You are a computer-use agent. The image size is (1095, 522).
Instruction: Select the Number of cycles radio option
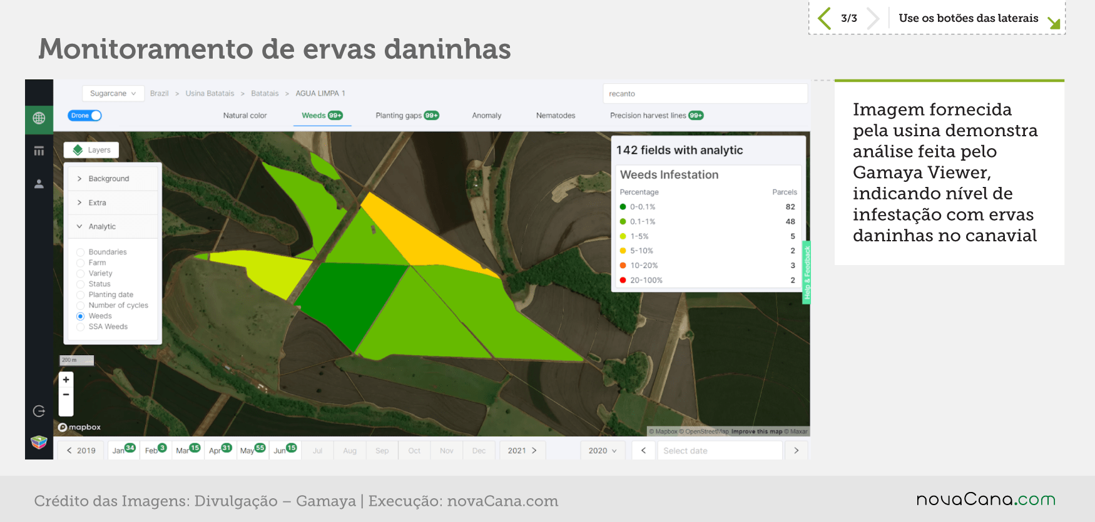[x=80, y=305]
